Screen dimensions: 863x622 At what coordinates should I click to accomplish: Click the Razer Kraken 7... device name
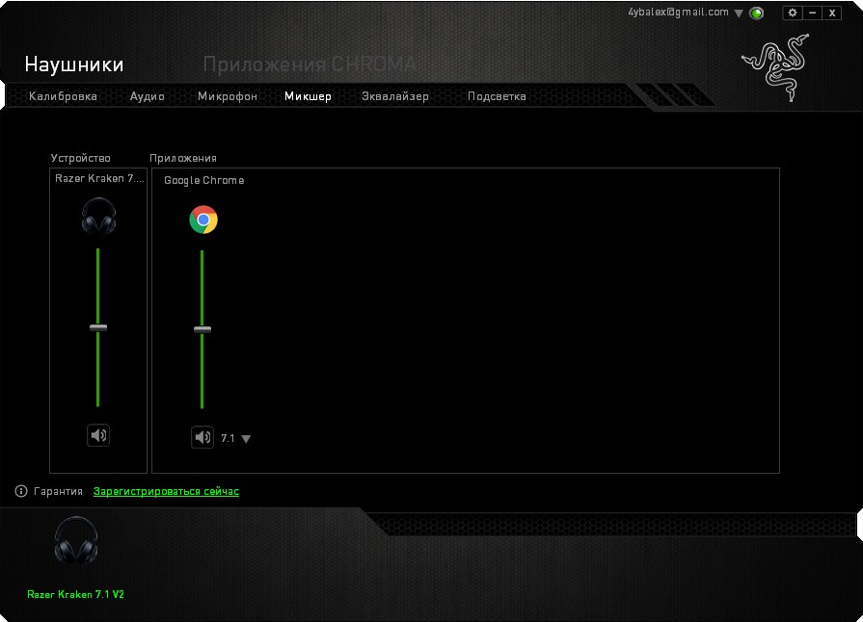99,178
